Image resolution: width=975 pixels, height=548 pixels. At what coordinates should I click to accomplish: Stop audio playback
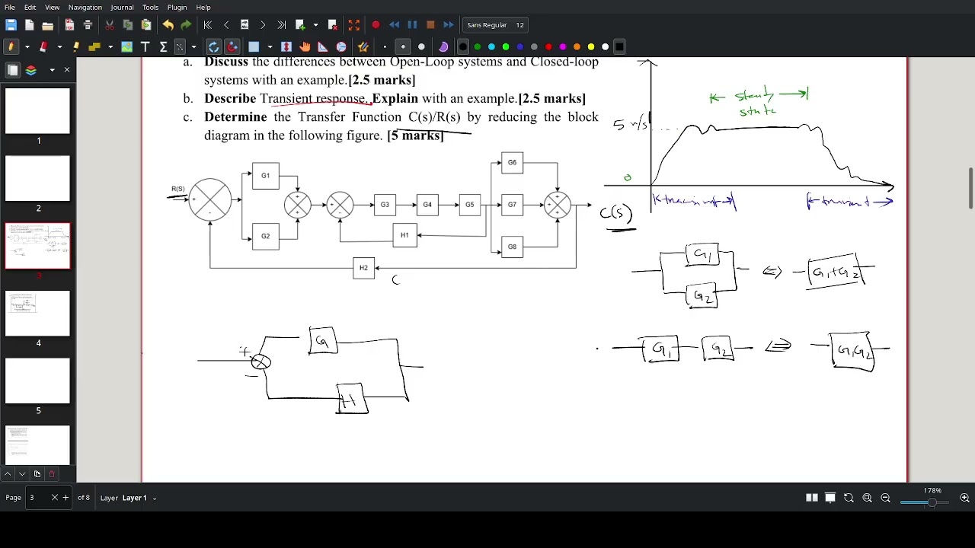[430, 25]
